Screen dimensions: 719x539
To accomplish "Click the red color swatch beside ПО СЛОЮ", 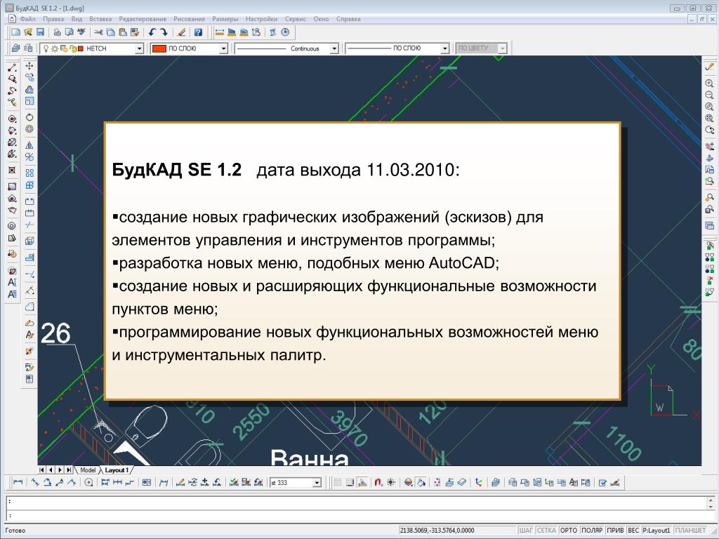I will click(159, 48).
